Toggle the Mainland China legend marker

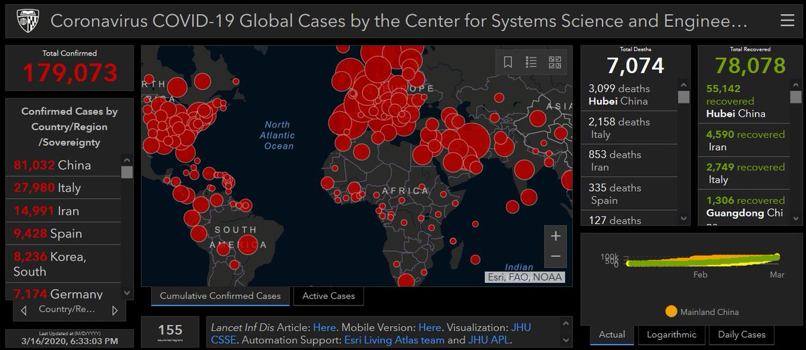(670, 312)
